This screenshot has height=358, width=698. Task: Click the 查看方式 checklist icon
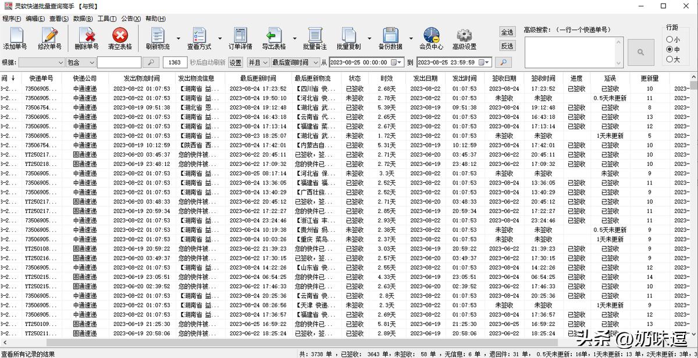click(199, 38)
